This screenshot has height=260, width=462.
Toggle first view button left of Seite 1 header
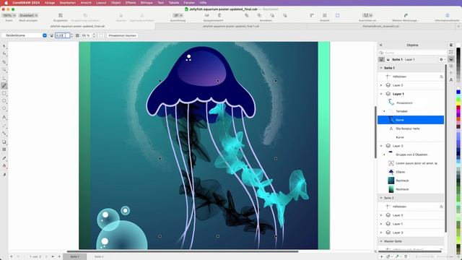(381, 59)
